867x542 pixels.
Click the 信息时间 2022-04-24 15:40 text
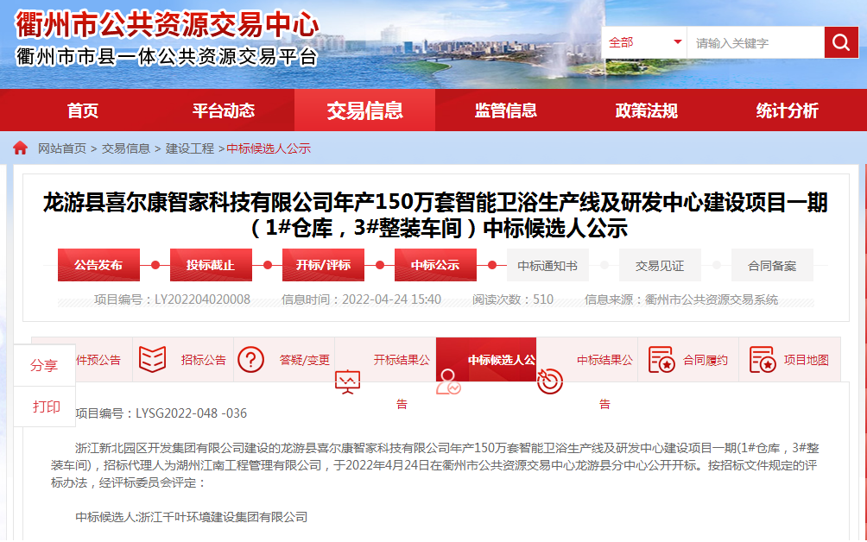(361, 299)
